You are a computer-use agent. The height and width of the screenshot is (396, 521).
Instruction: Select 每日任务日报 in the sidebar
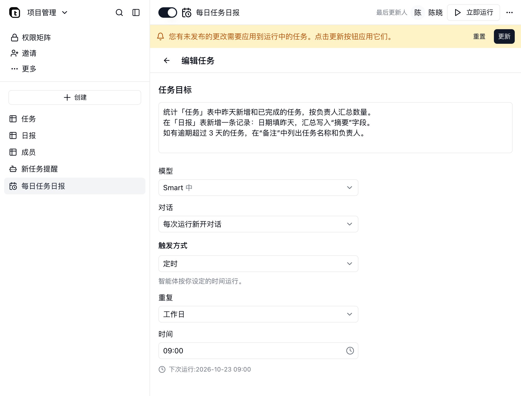75,186
